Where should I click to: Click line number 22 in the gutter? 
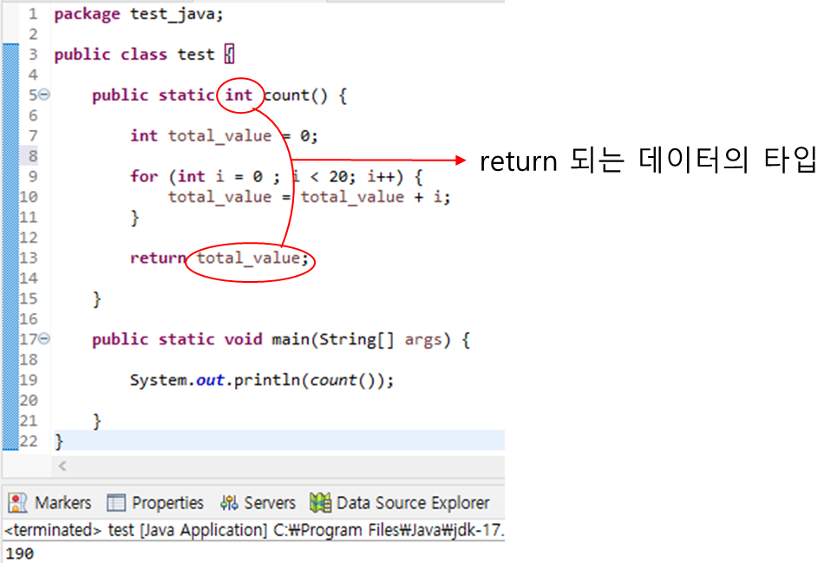pos(29,442)
